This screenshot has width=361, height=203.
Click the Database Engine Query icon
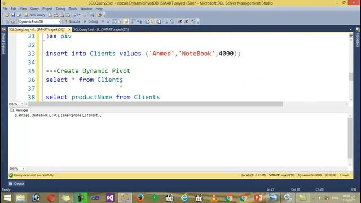[50, 15]
